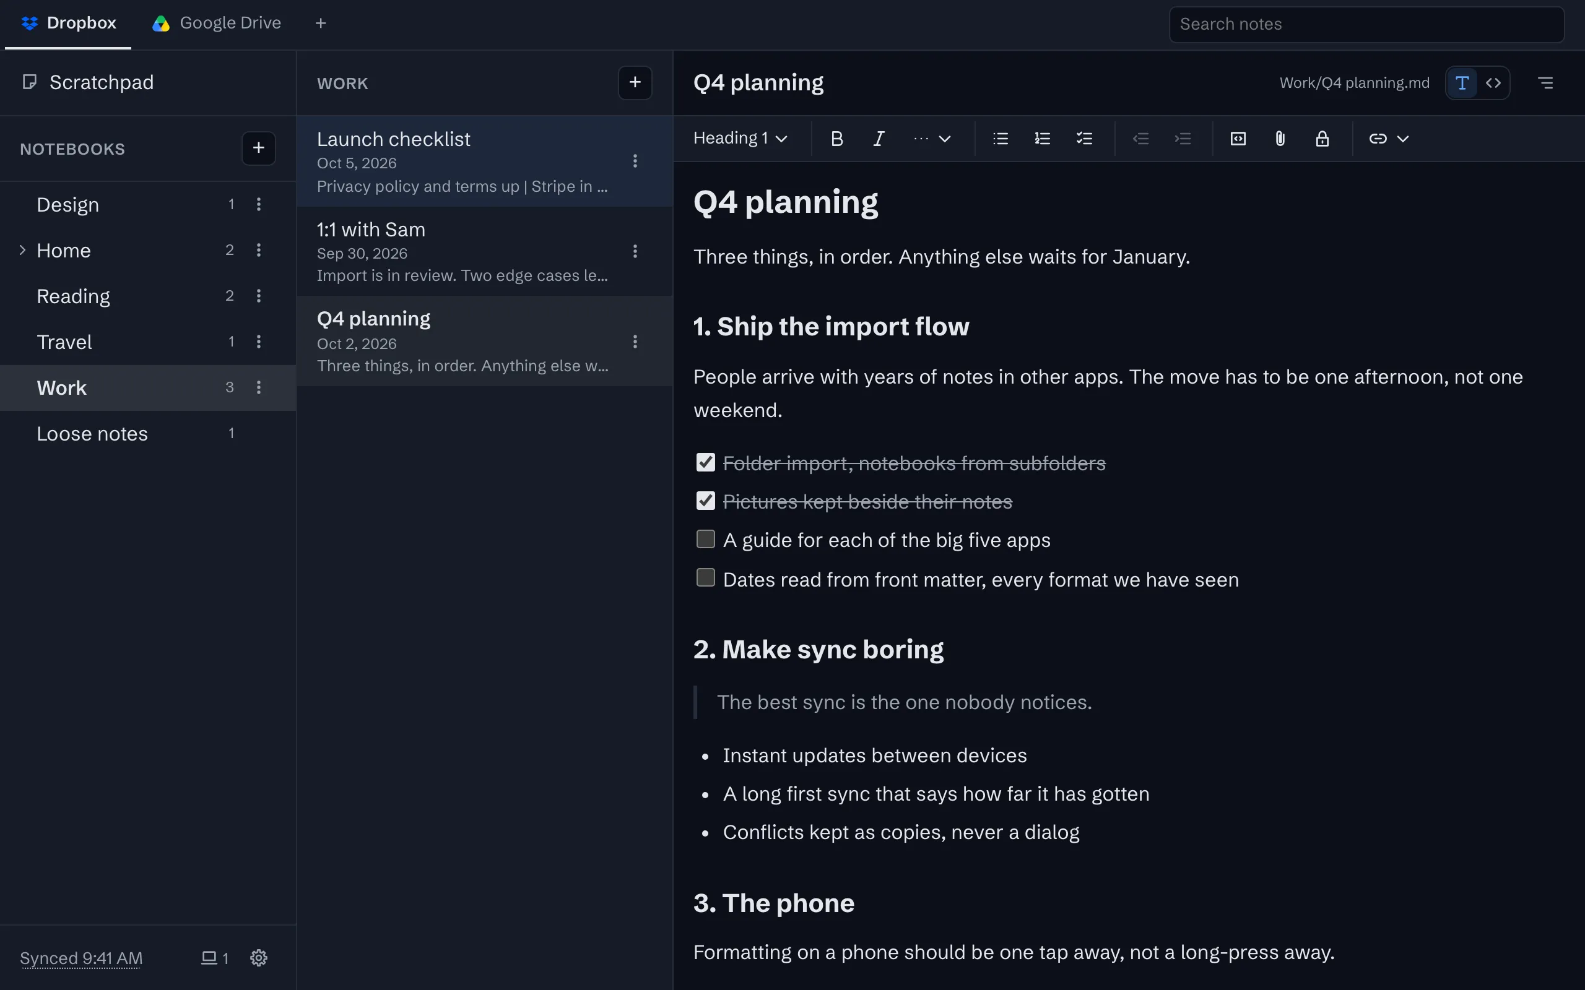Click the insert link icon

(x=1378, y=139)
